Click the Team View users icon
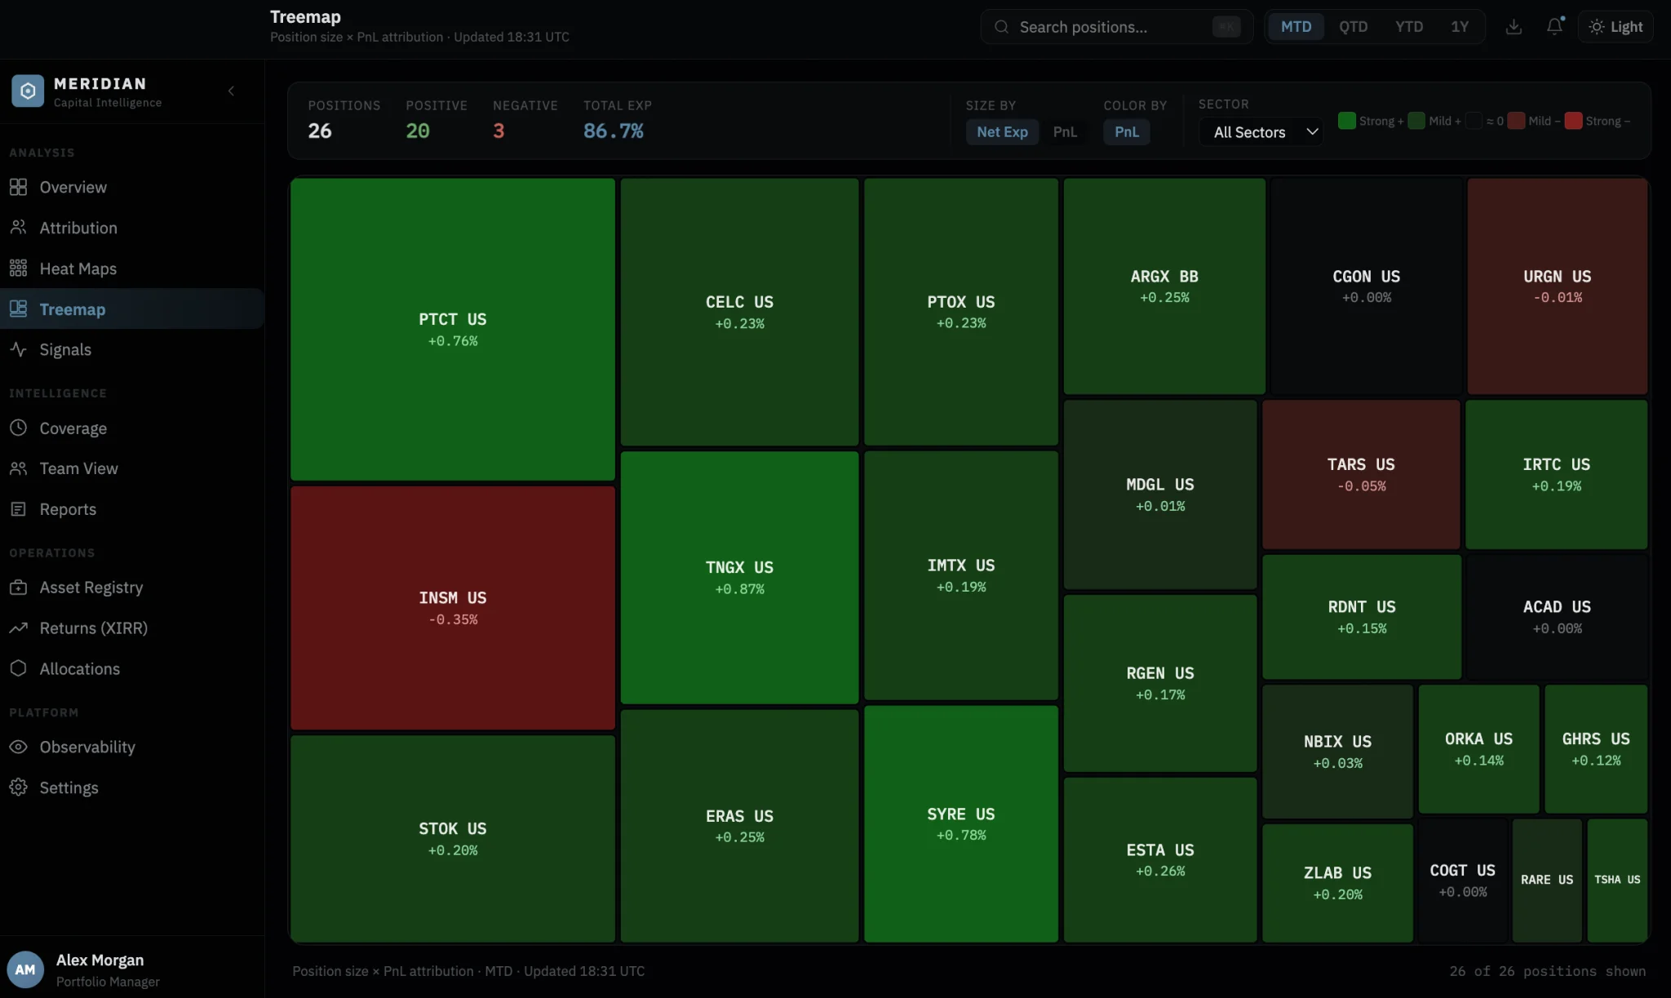The width and height of the screenshot is (1671, 998). click(x=18, y=468)
